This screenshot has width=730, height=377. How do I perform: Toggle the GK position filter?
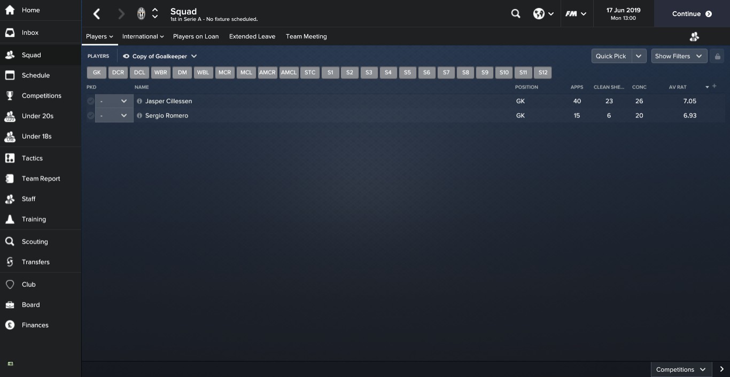[97, 73]
